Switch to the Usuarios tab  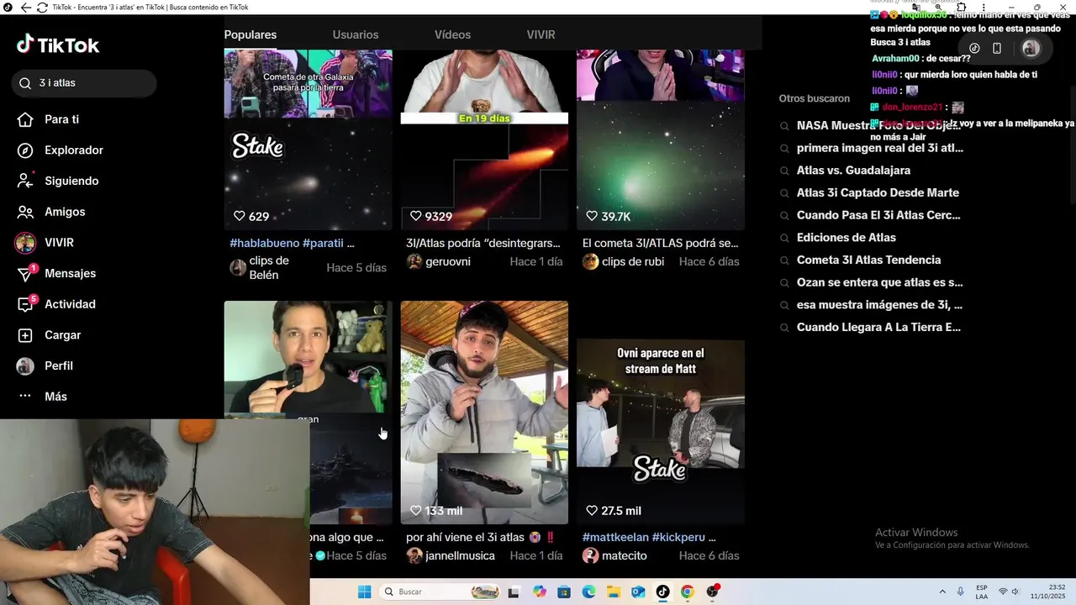coord(356,34)
